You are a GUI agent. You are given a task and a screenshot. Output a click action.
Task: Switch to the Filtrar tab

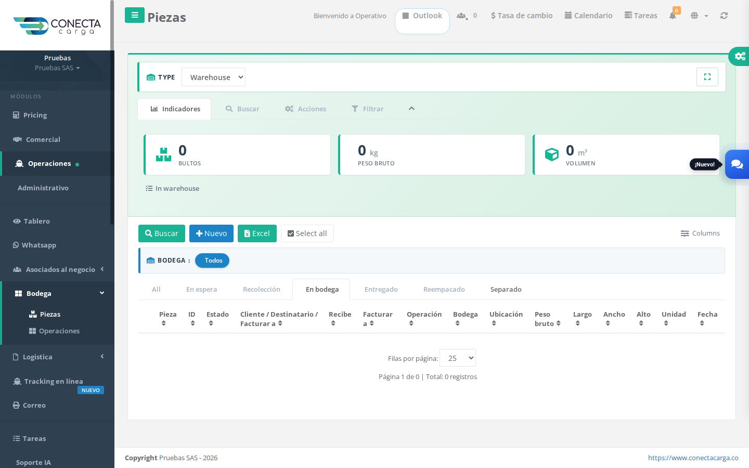[x=368, y=109]
